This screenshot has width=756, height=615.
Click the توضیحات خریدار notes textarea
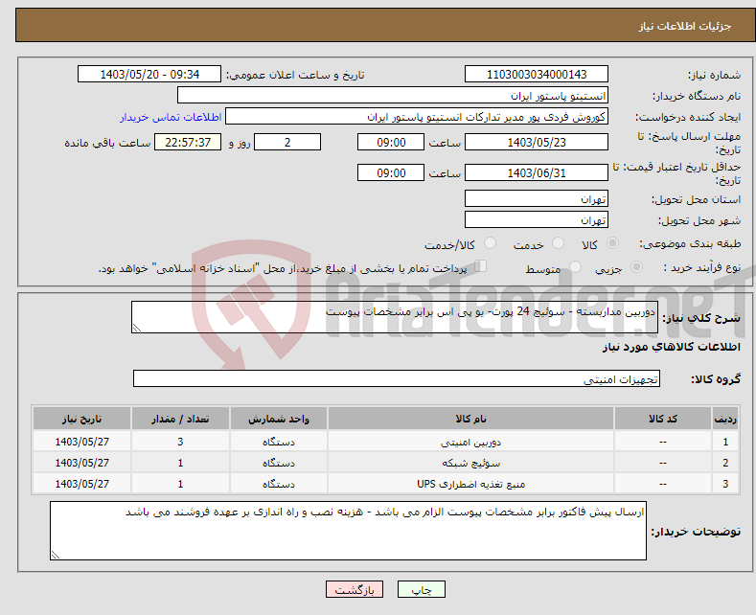coord(348,531)
